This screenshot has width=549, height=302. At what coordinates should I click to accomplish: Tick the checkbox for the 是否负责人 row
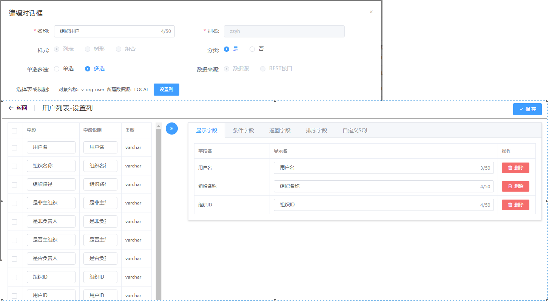14,259
